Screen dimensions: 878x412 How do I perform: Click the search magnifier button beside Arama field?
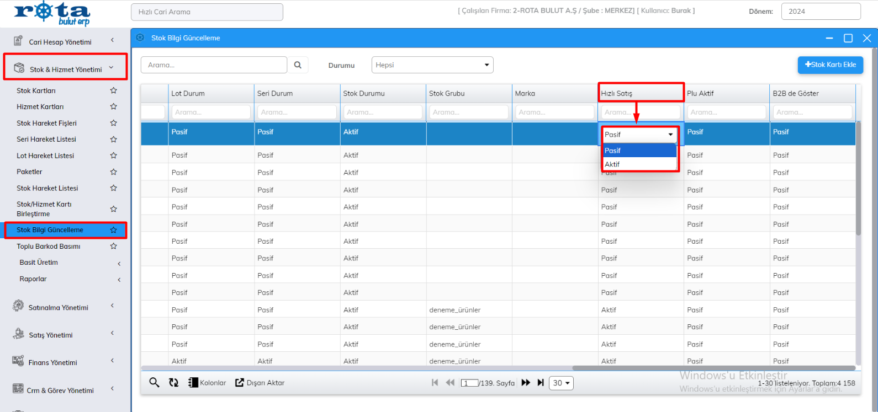coord(298,65)
